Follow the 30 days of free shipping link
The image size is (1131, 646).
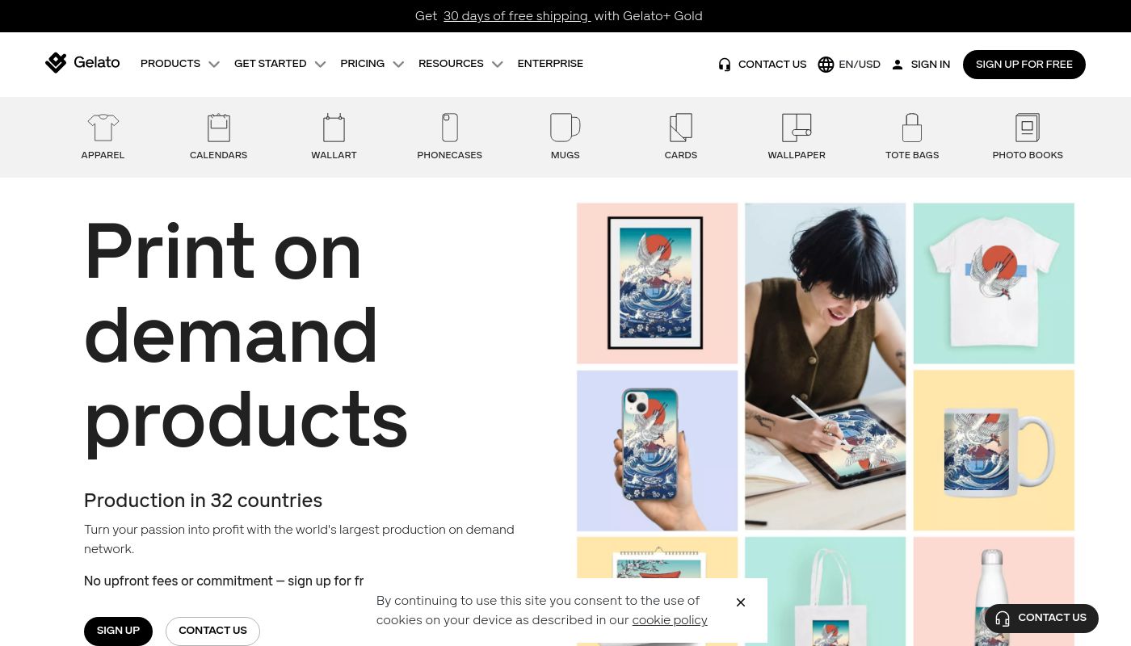tap(517, 16)
